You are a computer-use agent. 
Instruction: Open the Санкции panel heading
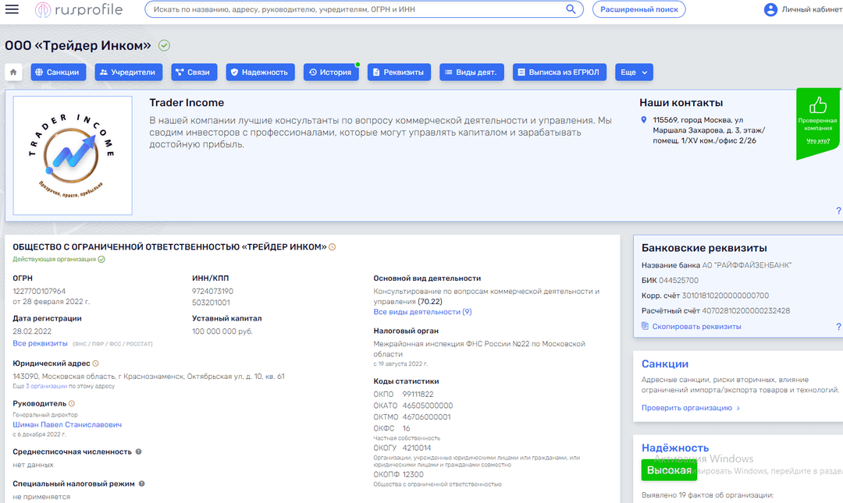[x=665, y=364]
